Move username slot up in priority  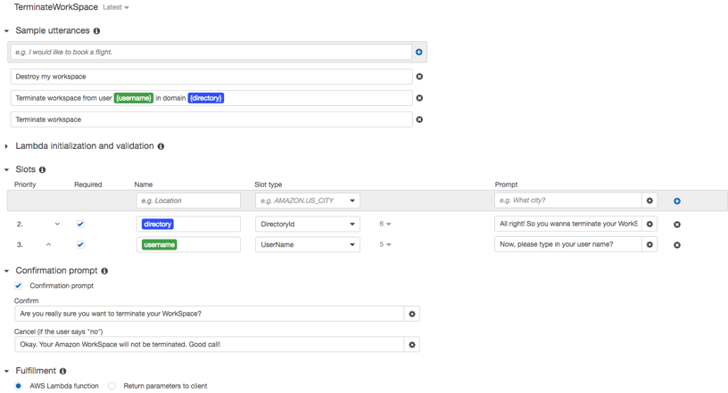click(x=48, y=244)
